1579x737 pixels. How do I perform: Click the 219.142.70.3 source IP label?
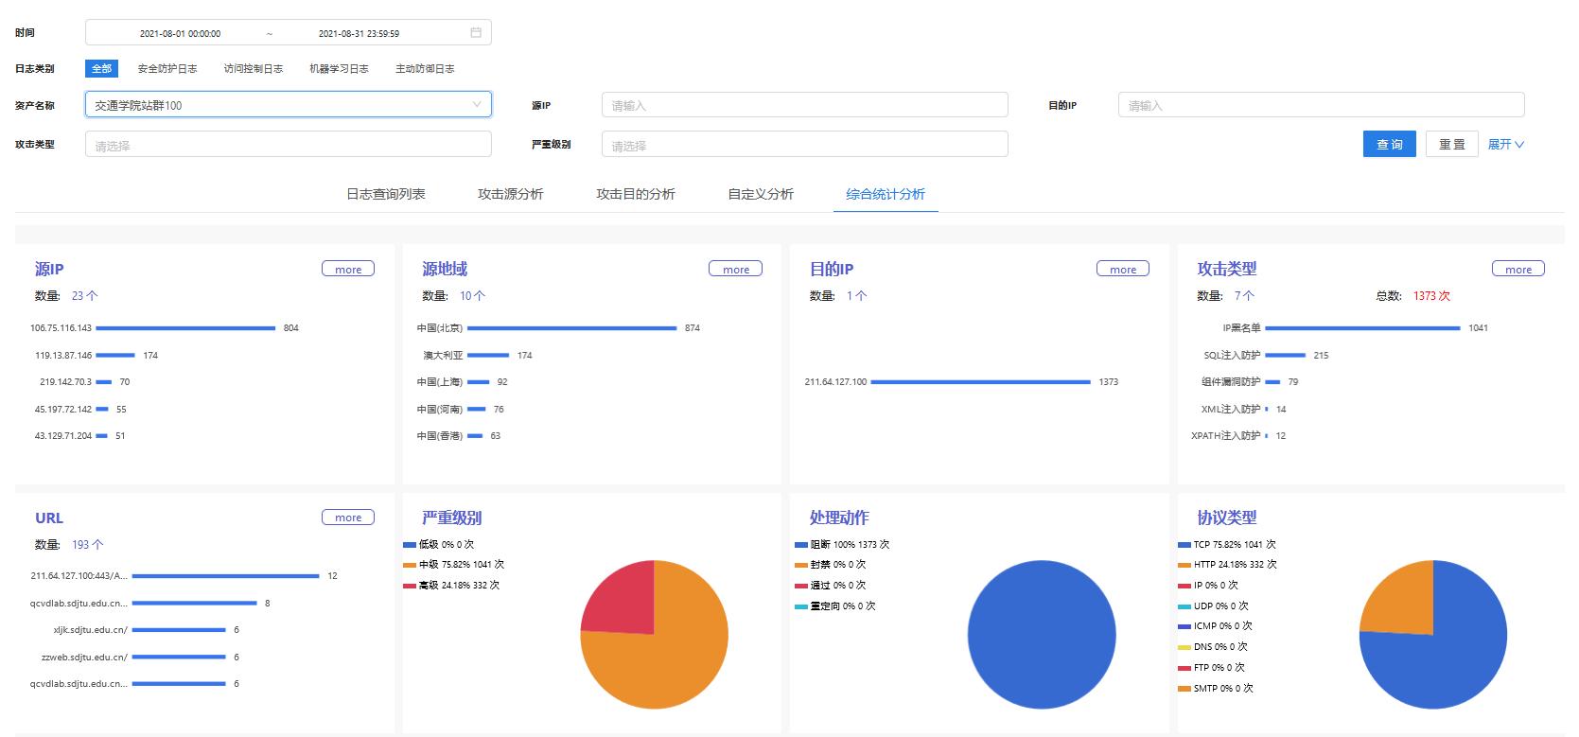click(x=65, y=382)
